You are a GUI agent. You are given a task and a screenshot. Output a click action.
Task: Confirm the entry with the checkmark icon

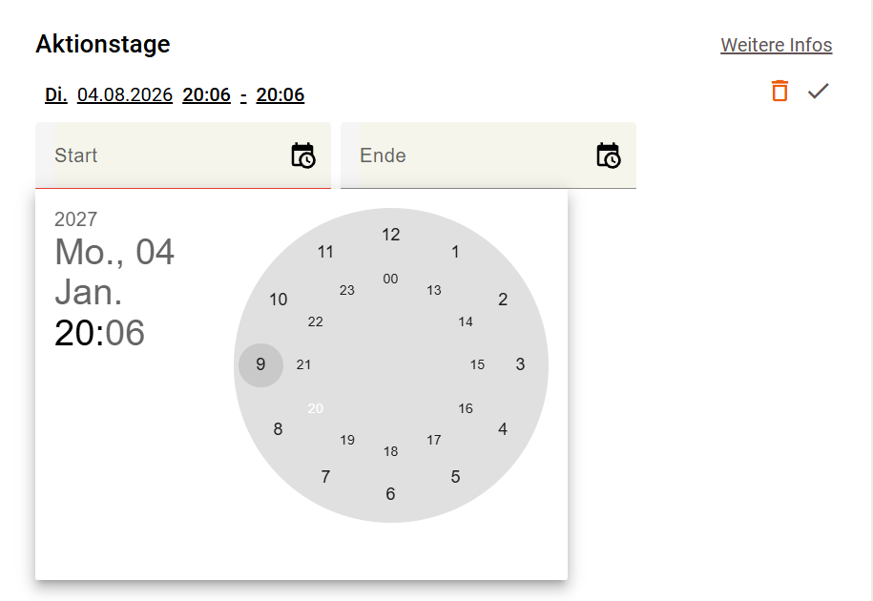click(x=819, y=91)
